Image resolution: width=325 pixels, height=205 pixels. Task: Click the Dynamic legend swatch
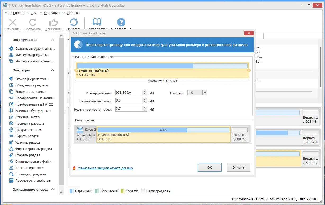pyautogui.click(x=123, y=191)
